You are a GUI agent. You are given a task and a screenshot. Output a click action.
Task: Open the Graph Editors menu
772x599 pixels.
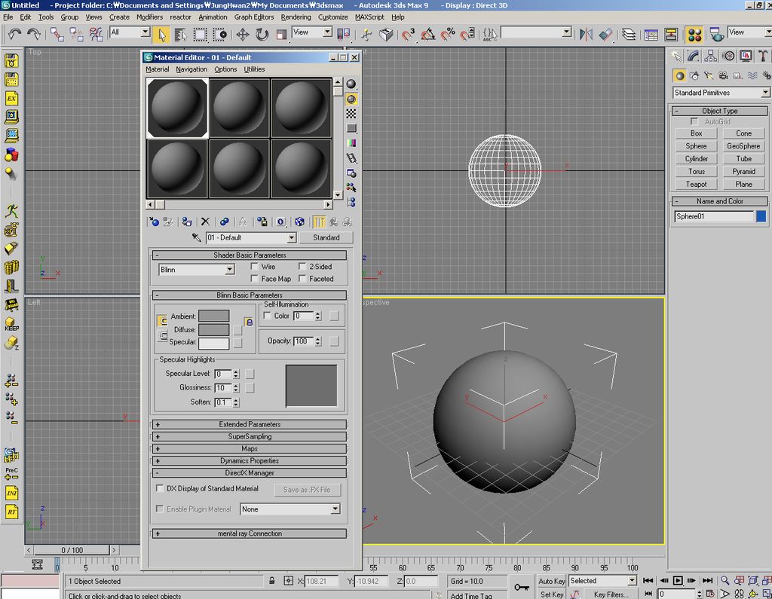click(254, 17)
